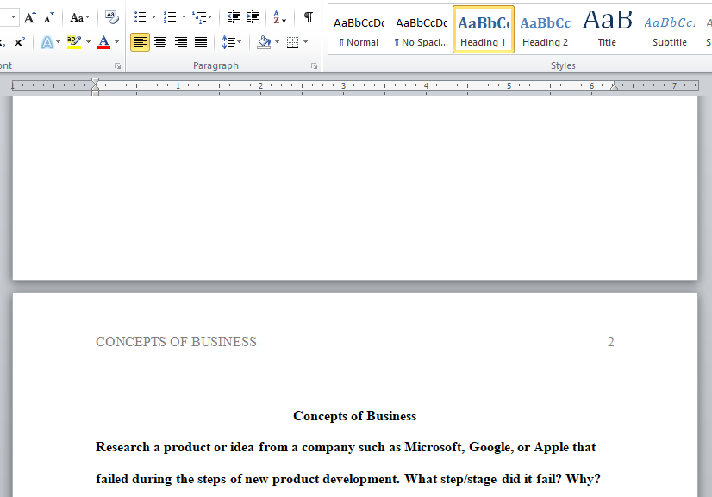Apply the Heading 1 style

pos(483,29)
